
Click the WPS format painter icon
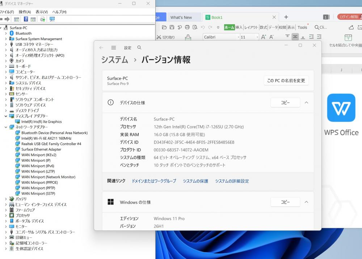[188, 37]
